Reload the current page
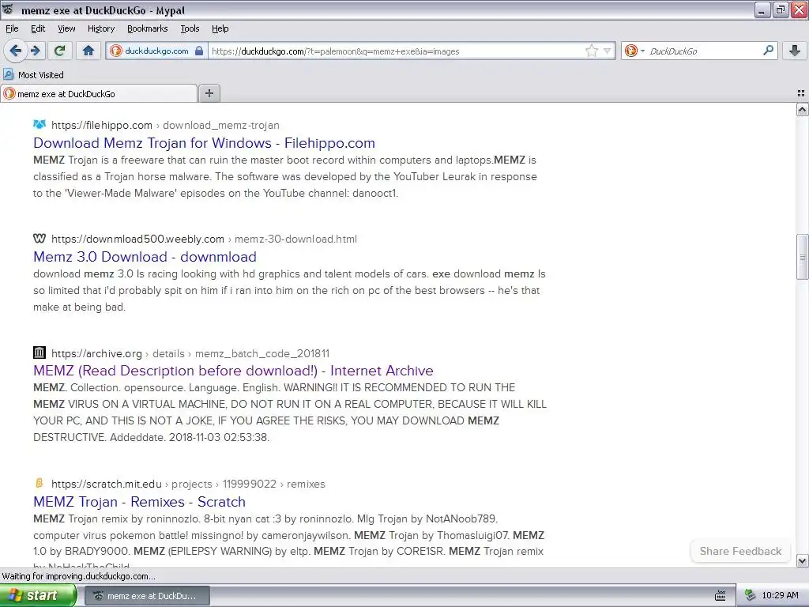Viewport: 809px width, 607px height. (x=59, y=51)
